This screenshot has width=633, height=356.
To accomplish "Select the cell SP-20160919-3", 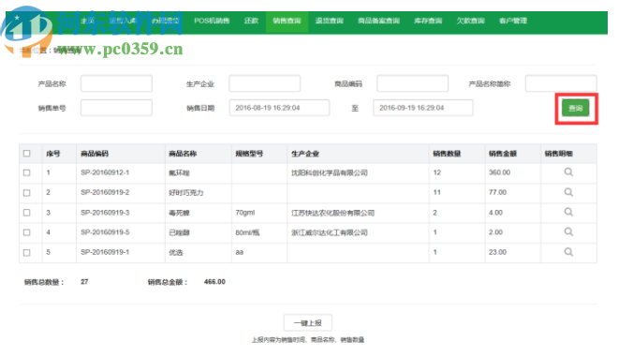I will pyautogui.click(x=105, y=213).
